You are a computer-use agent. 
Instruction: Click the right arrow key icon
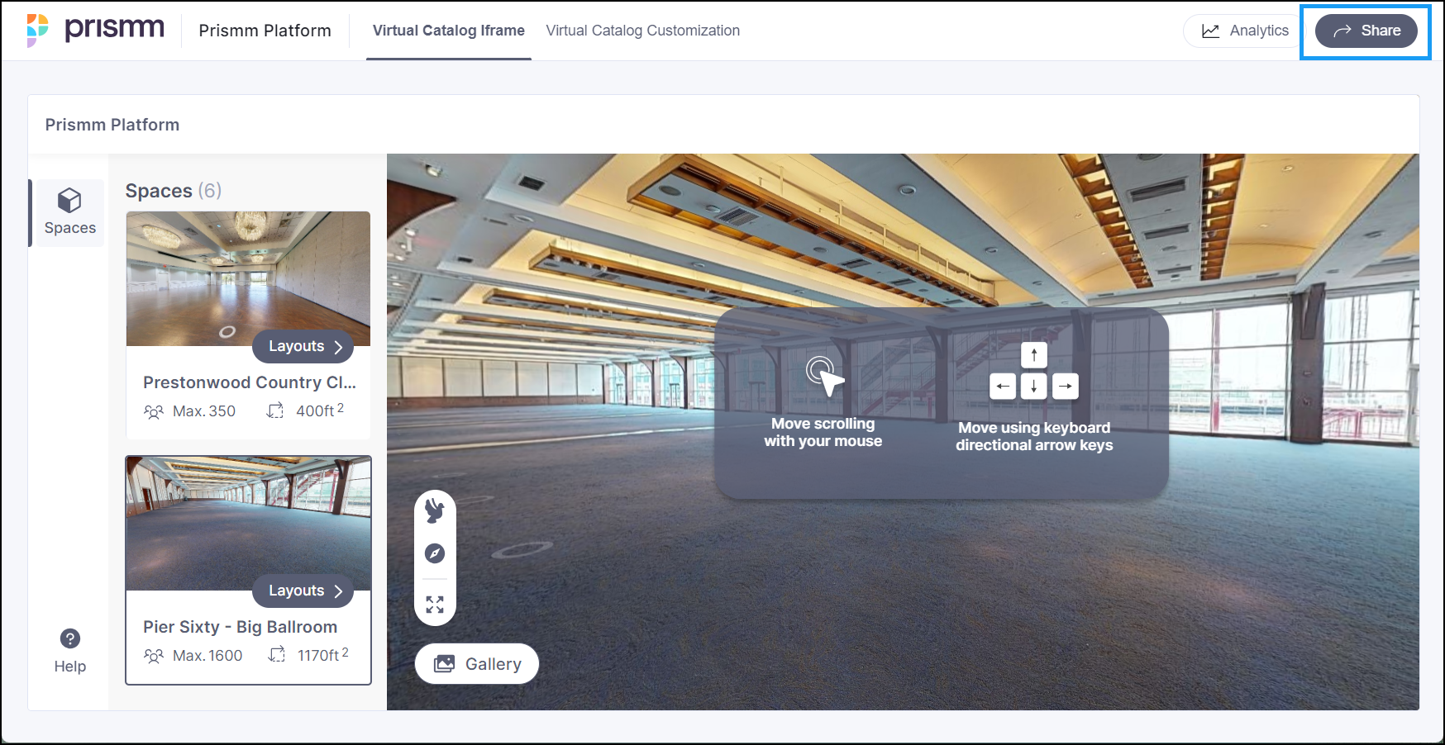coord(1066,386)
